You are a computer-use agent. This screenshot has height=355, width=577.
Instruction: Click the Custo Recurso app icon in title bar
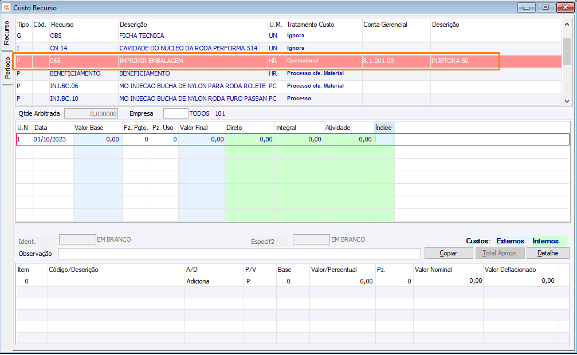click(6, 7)
